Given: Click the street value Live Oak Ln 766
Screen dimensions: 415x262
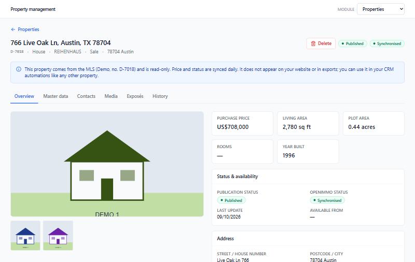Looking at the screenshot, I should [x=233, y=260].
